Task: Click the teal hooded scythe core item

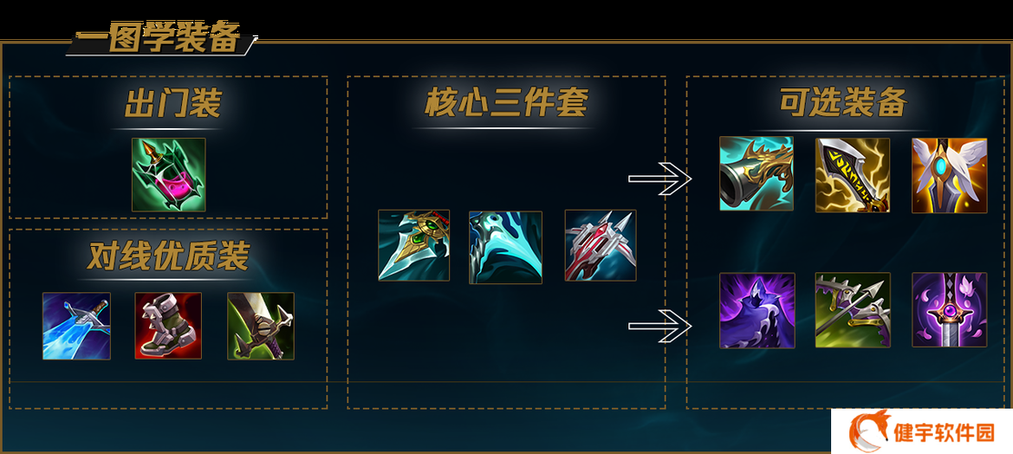Action: pyautogui.click(x=506, y=247)
